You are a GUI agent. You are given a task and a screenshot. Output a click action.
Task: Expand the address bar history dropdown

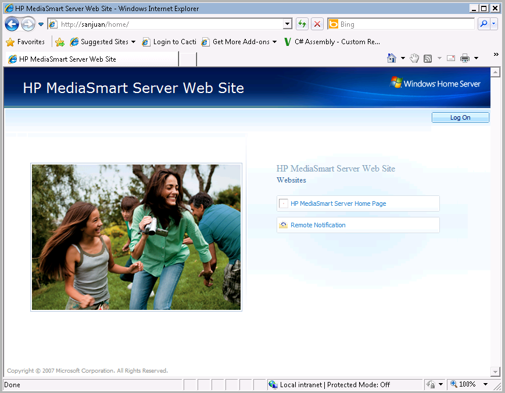pos(287,24)
